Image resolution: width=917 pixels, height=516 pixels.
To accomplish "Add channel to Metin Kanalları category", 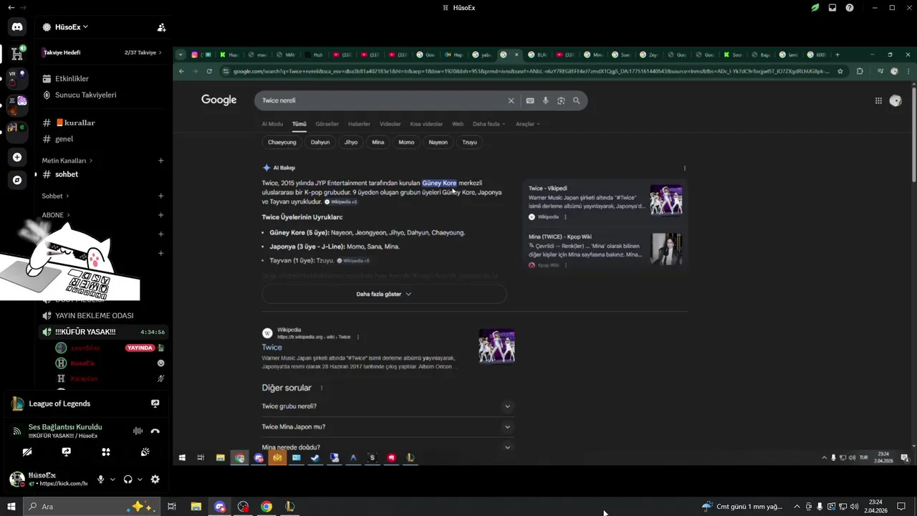I will point(160,161).
